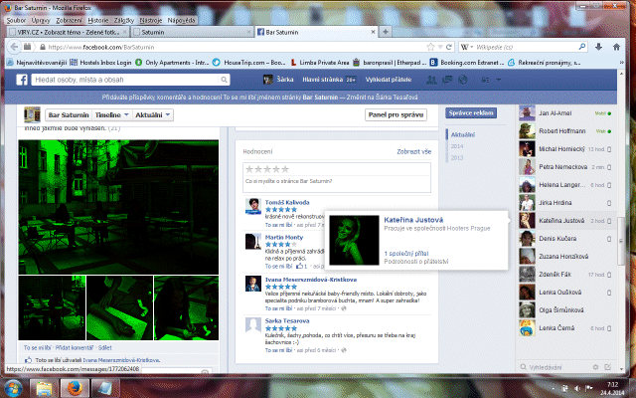Viewport: 636px width, 398px height.
Task: Click the thumbs-up like icon on Martin Monty review
Action: click(x=300, y=267)
